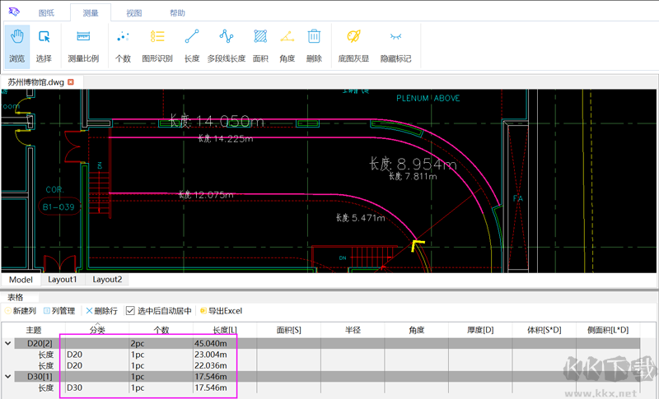The width and height of the screenshot is (659, 399).
Task: Click the 图形识别 shape recognition tool
Action: coord(157,45)
